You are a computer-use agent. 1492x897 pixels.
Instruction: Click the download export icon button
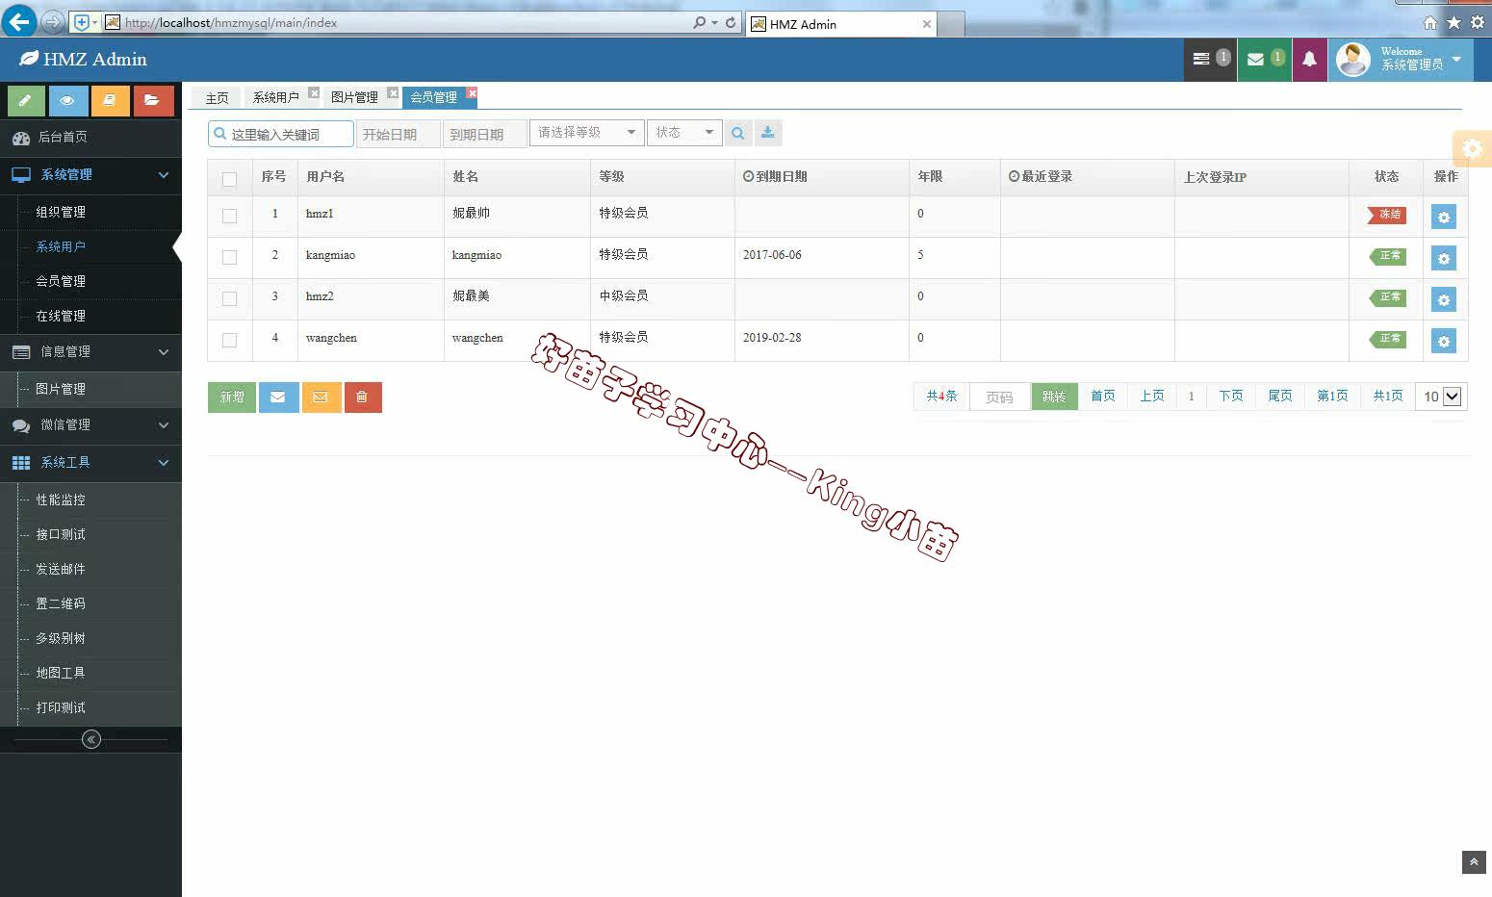point(768,133)
